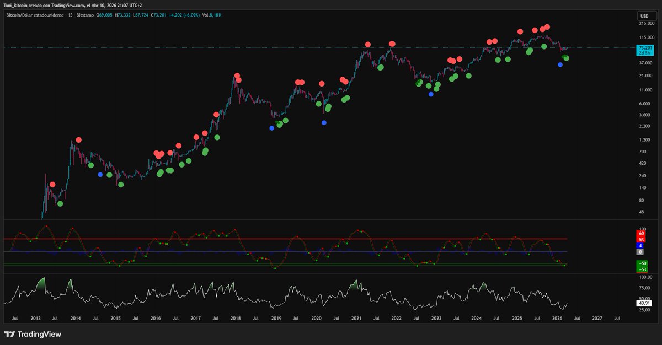Click the blue signal dot in mid-2014
This screenshot has width=662, height=345.
[x=100, y=175]
